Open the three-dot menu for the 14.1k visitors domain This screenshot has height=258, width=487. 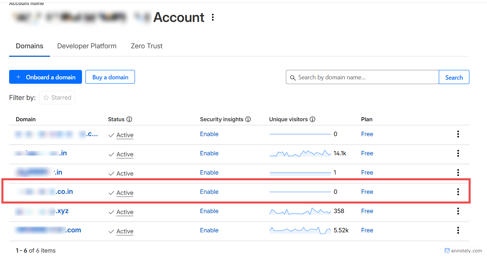458,153
